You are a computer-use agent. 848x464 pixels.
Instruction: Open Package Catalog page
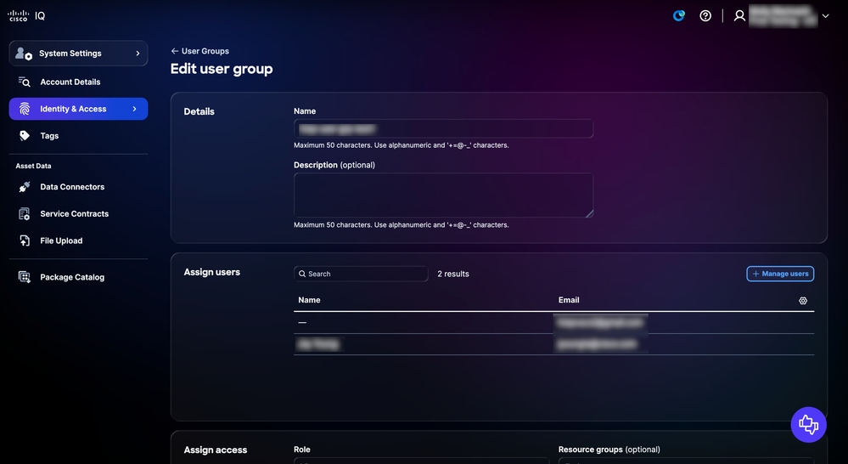click(72, 277)
